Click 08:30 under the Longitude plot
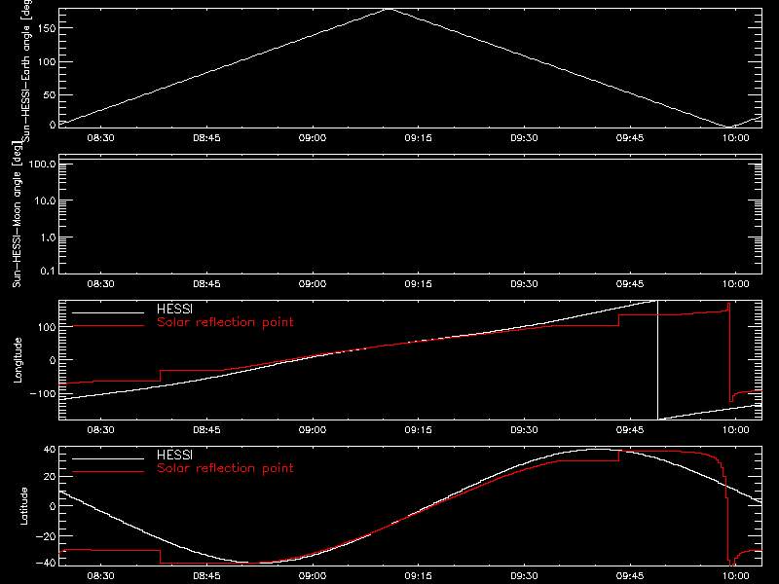The height and width of the screenshot is (584, 779). pyautogui.click(x=100, y=430)
